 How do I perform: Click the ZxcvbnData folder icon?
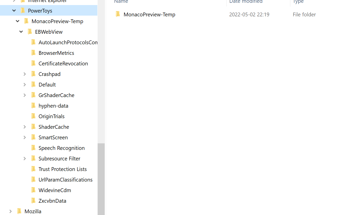point(33,200)
